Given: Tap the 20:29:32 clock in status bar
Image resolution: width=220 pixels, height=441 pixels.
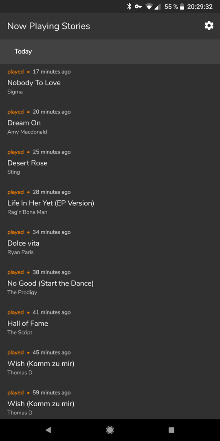Looking at the screenshot, I should point(200,7).
